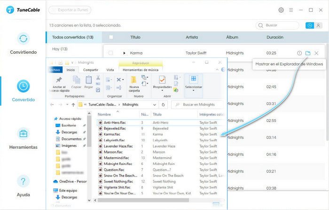Refresh the Midnights folder
The width and height of the screenshot is (329, 210).
pyautogui.click(x=163, y=105)
